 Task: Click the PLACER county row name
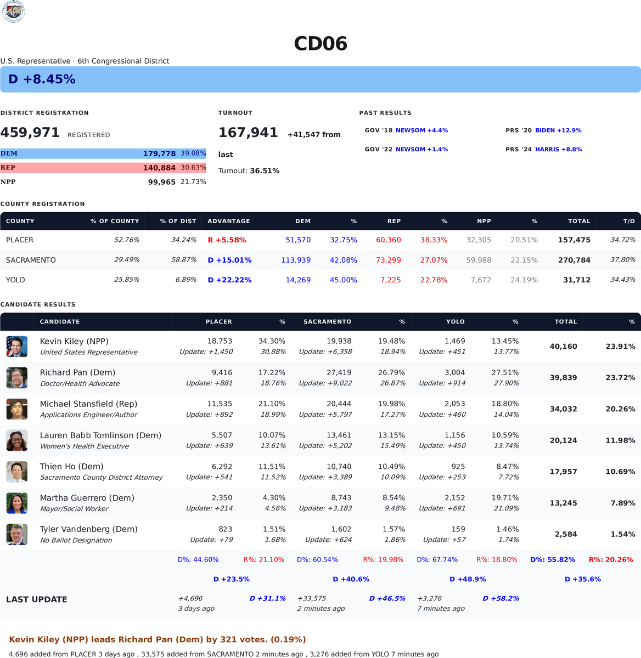click(20, 240)
